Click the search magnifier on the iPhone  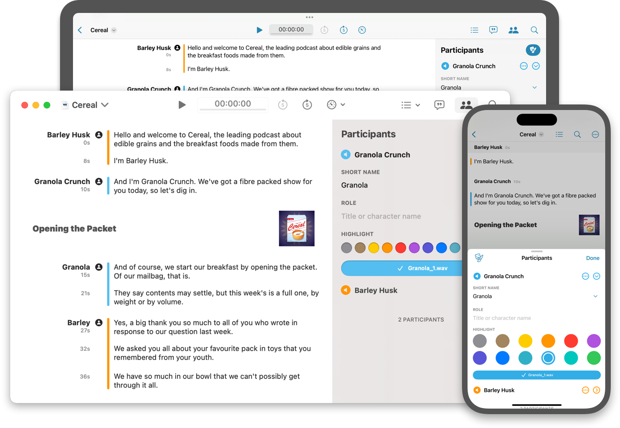(x=577, y=135)
